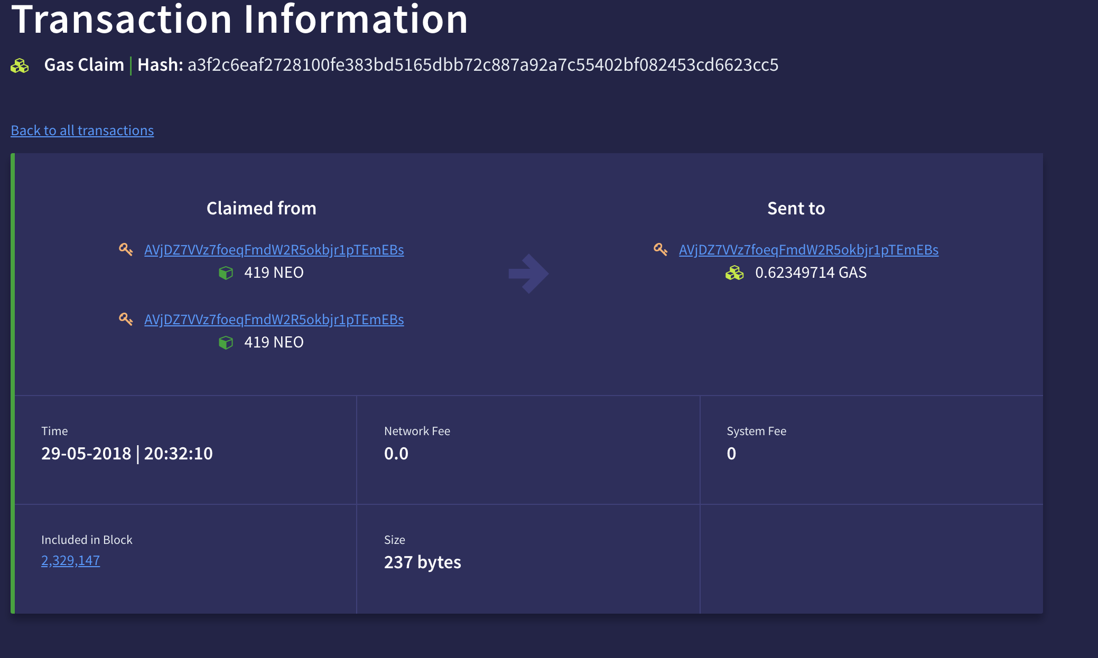Viewport: 1098px width, 658px height.
Task: Click the Sent to heading
Action: 796,209
